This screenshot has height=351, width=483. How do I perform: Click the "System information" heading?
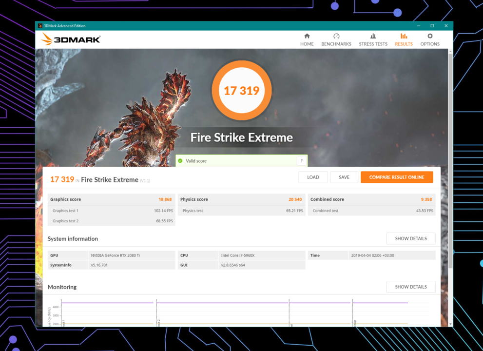[73, 239]
